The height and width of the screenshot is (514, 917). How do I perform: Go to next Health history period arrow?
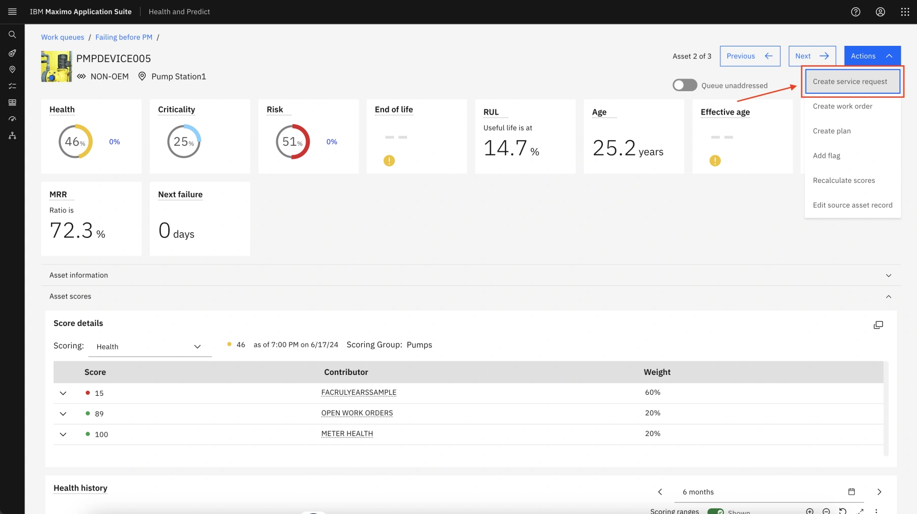tap(879, 492)
